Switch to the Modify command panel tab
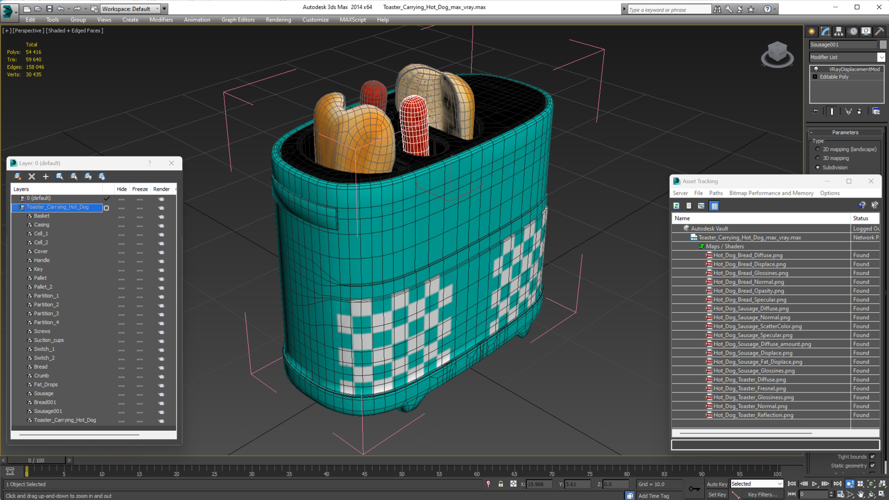This screenshot has width=889, height=500. pos(825,32)
